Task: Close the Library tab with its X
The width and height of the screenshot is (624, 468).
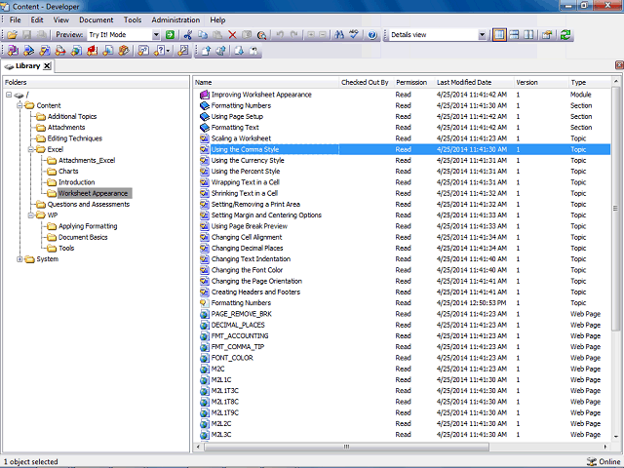Action: pyautogui.click(x=47, y=66)
